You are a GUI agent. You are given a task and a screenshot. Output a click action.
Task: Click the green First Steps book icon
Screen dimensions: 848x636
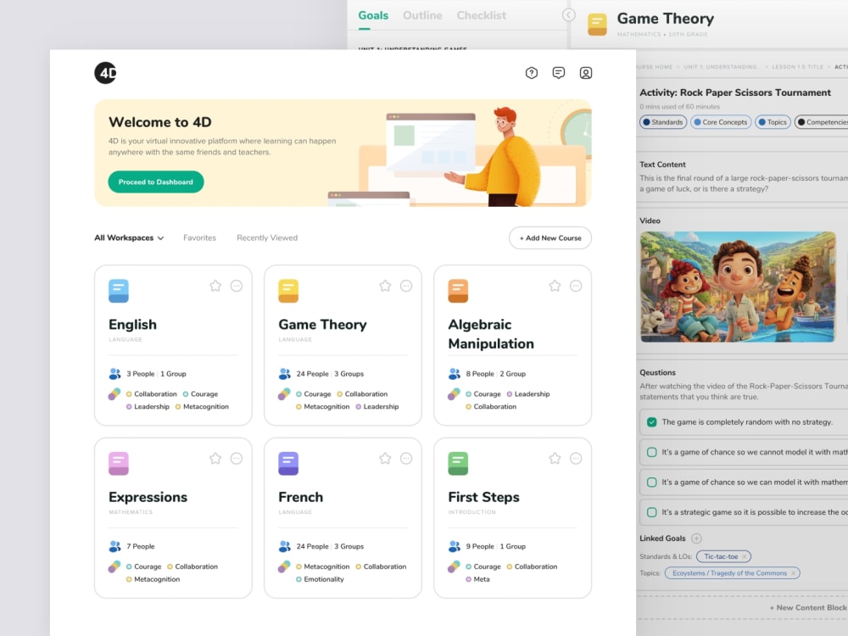pos(458,464)
